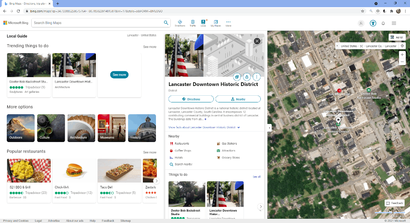Find nearby Hotels
This screenshot has height=223, width=410.
pyautogui.click(x=176, y=158)
